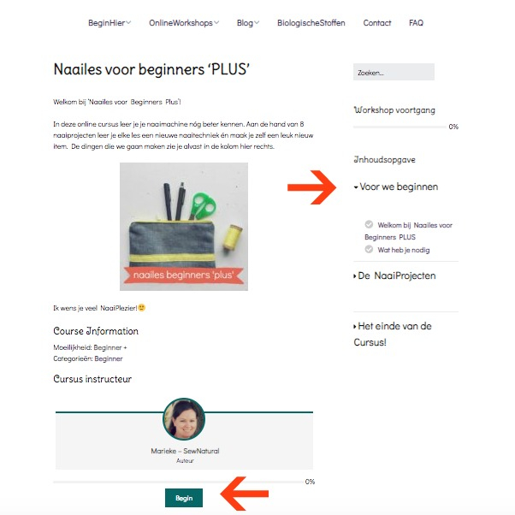Open the Wat heb je nodig lesson

coord(404,250)
